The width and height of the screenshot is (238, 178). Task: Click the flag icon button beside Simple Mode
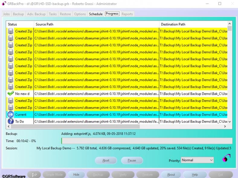pos(34,174)
